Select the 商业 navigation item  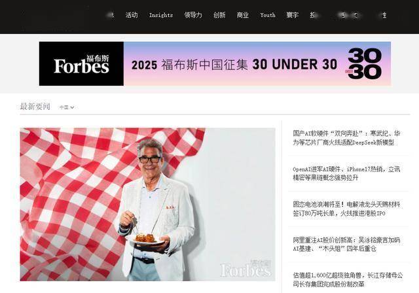tap(243, 15)
